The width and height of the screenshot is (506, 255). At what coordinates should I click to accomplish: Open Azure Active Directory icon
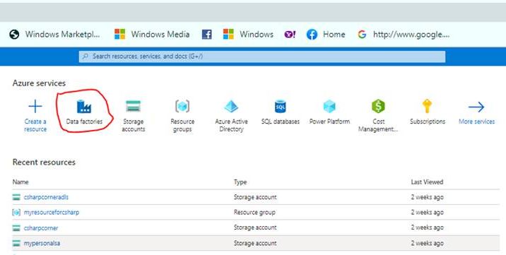tap(231, 107)
